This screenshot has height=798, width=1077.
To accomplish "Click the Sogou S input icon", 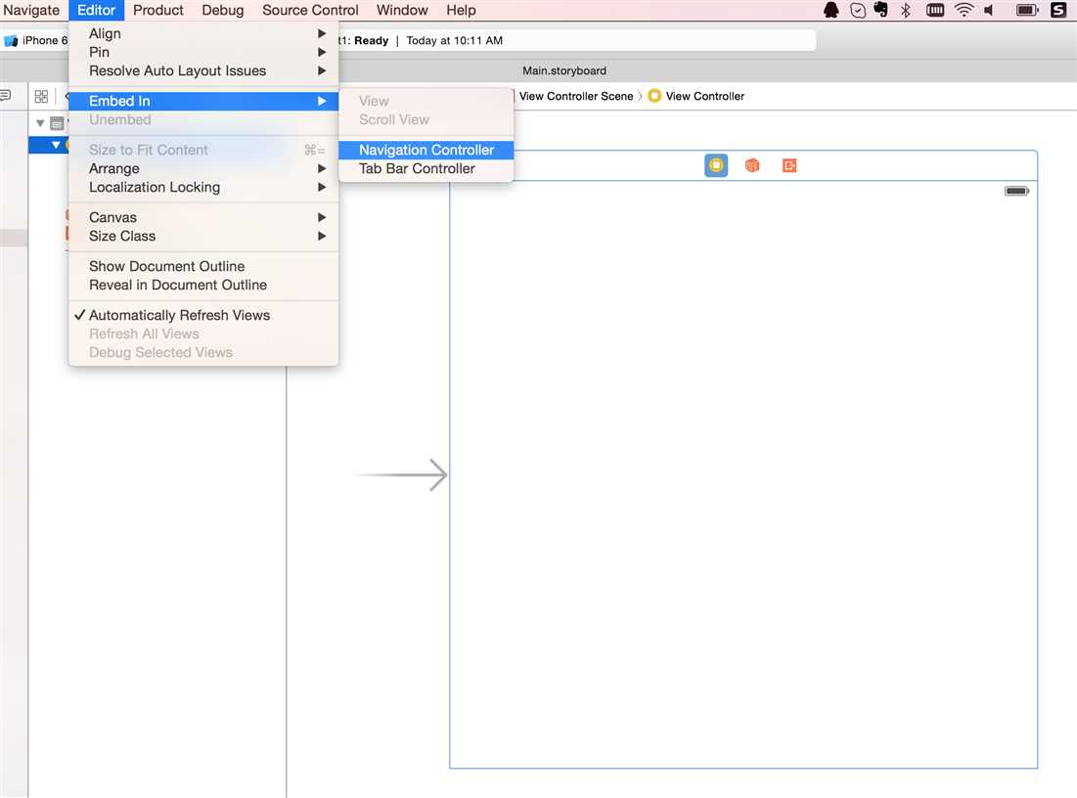I will [x=1058, y=11].
